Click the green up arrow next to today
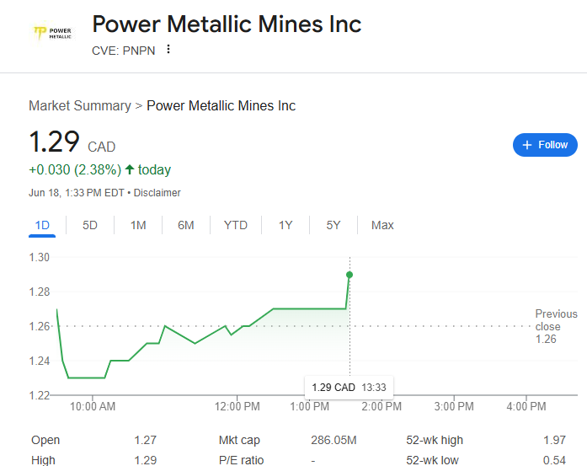Image resolution: width=587 pixels, height=466 pixels. (130, 169)
